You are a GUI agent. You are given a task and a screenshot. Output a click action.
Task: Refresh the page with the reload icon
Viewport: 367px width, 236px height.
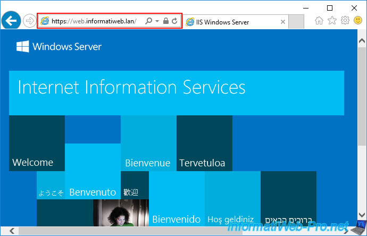click(x=174, y=21)
